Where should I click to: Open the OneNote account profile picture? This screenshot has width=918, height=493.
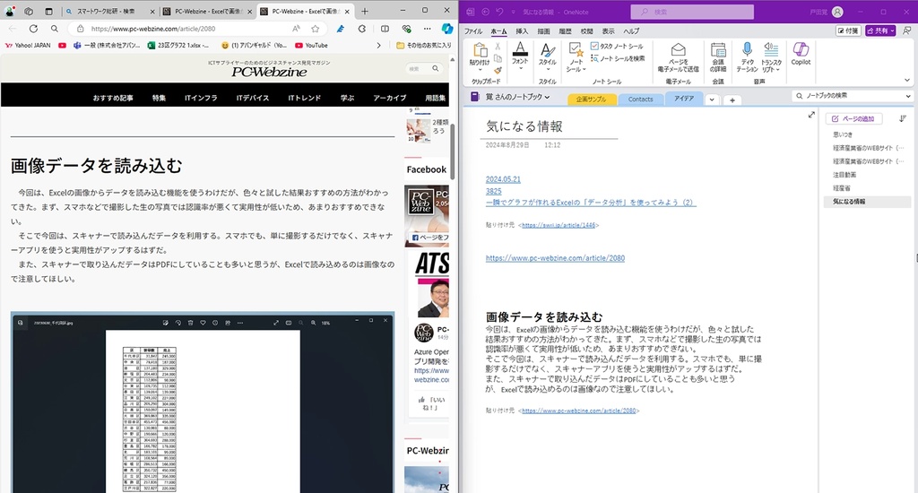838,12
